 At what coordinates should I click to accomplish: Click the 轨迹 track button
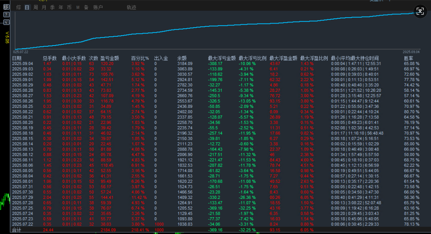pyautogui.click(x=131, y=7)
